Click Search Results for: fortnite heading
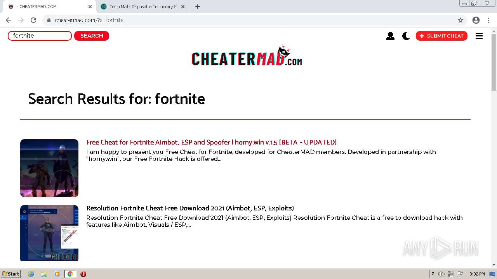497x279 pixels. pos(116,99)
